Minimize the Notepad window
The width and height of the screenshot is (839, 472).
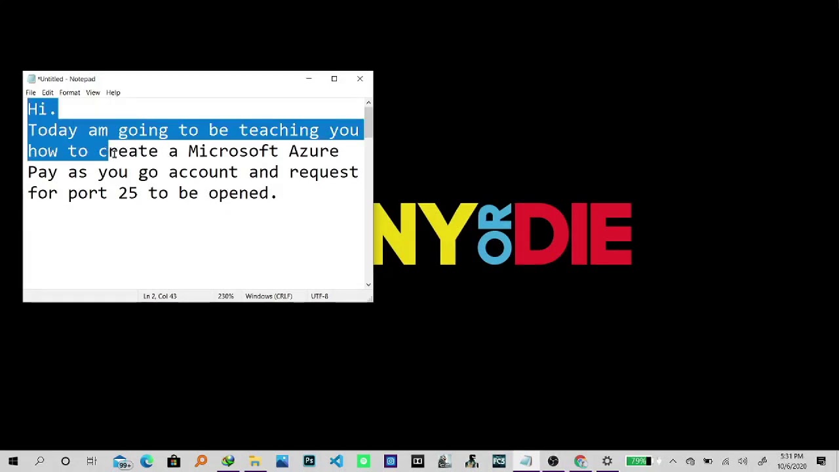[309, 79]
